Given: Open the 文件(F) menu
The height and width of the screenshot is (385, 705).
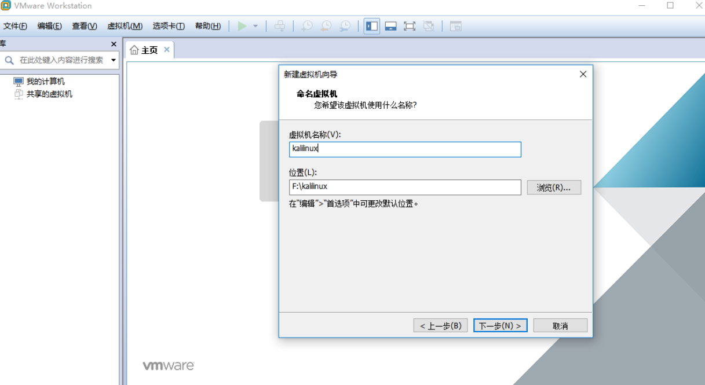Looking at the screenshot, I should tap(15, 26).
